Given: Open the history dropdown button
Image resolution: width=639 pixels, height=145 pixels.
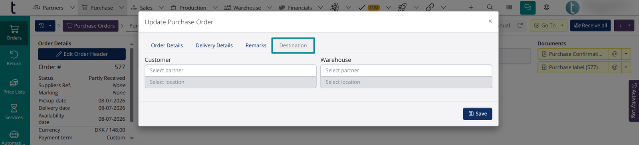Looking at the screenshot, I should pos(45,25).
